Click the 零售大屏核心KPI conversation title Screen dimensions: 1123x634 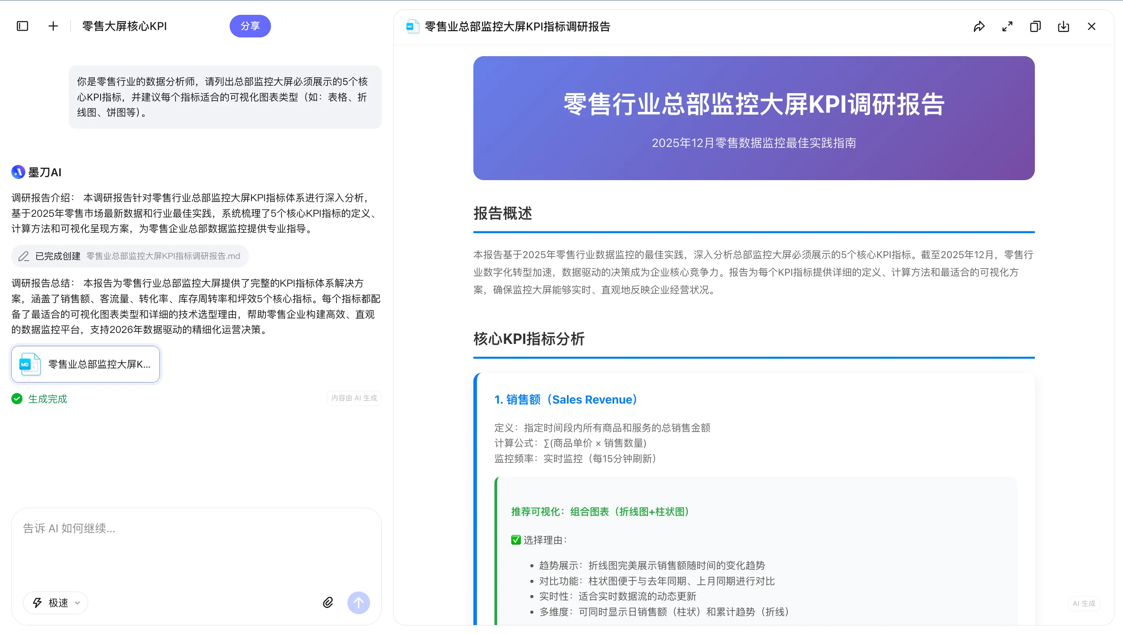pyautogui.click(x=124, y=26)
